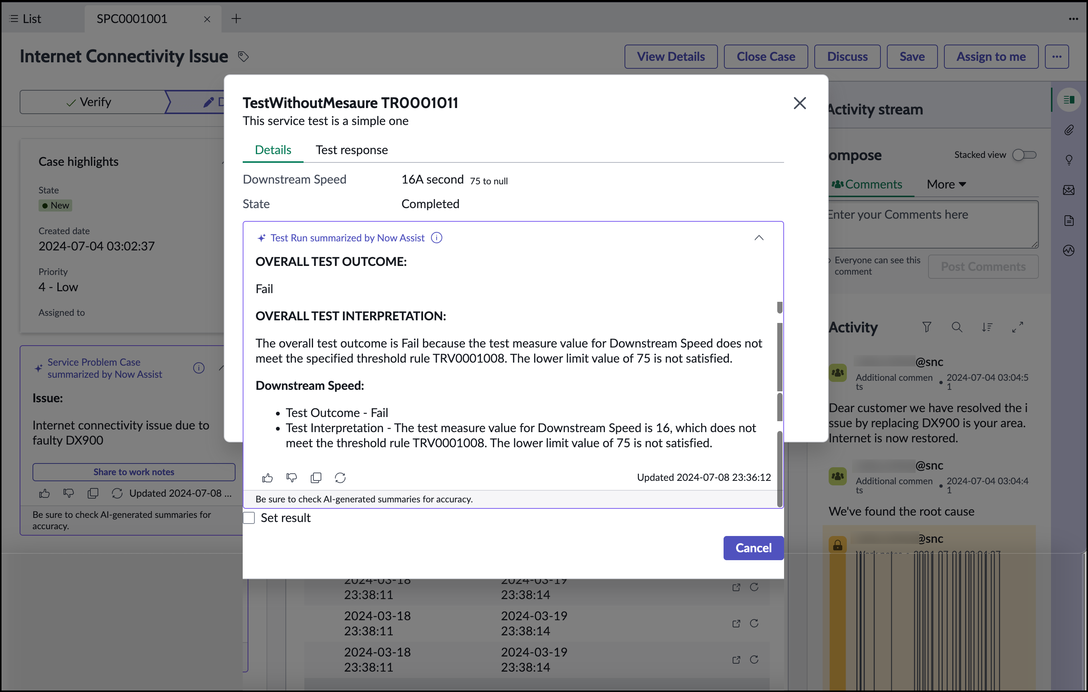The height and width of the screenshot is (692, 1088).
Task: Thumbs up the Service Problem Case summary
Action: pyautogui.click(x=44, y=493)
